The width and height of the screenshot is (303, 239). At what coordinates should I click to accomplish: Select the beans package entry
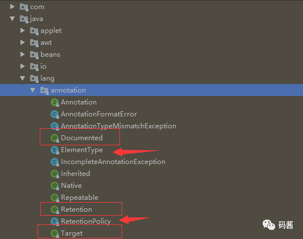pos(50,54)
